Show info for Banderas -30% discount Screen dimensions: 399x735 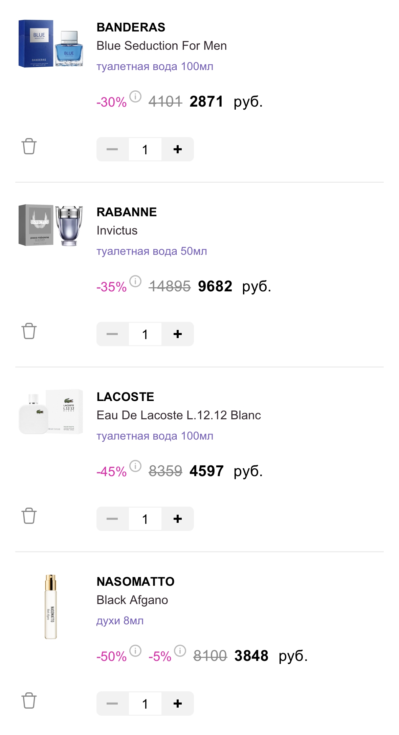(x=135, y=96)
